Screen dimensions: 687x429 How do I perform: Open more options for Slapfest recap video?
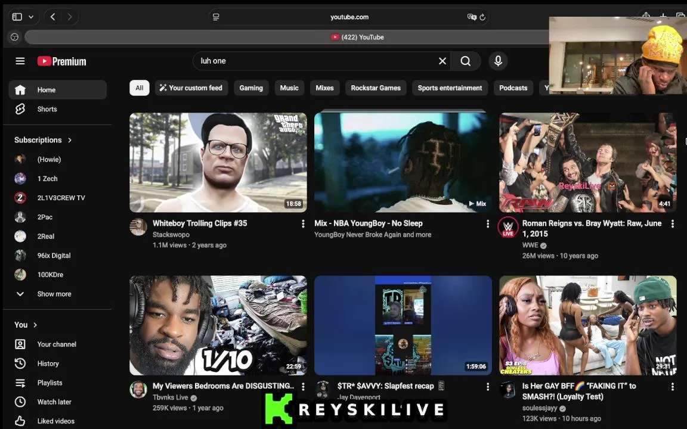[488, 387]
